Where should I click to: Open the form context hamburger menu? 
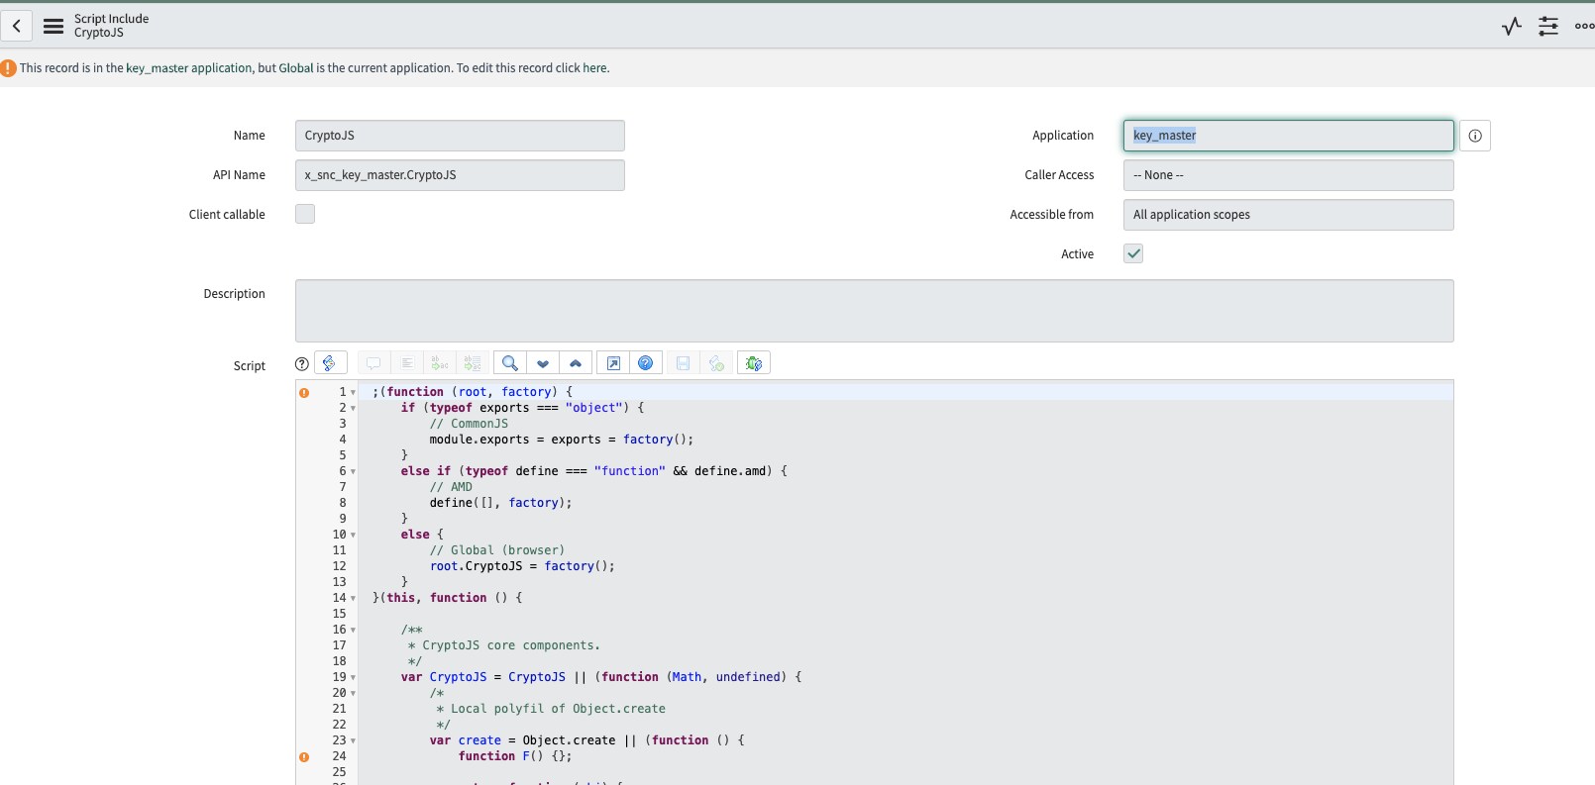coord(53,26)
